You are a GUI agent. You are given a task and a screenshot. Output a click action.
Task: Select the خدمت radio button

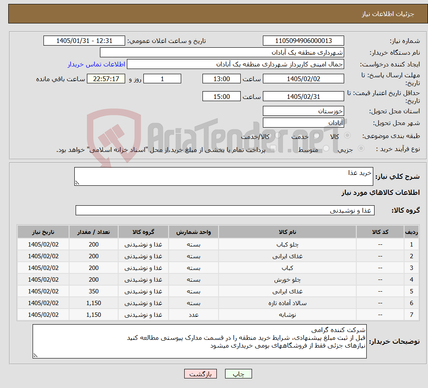pyautogui.click(x=317, y=135)
